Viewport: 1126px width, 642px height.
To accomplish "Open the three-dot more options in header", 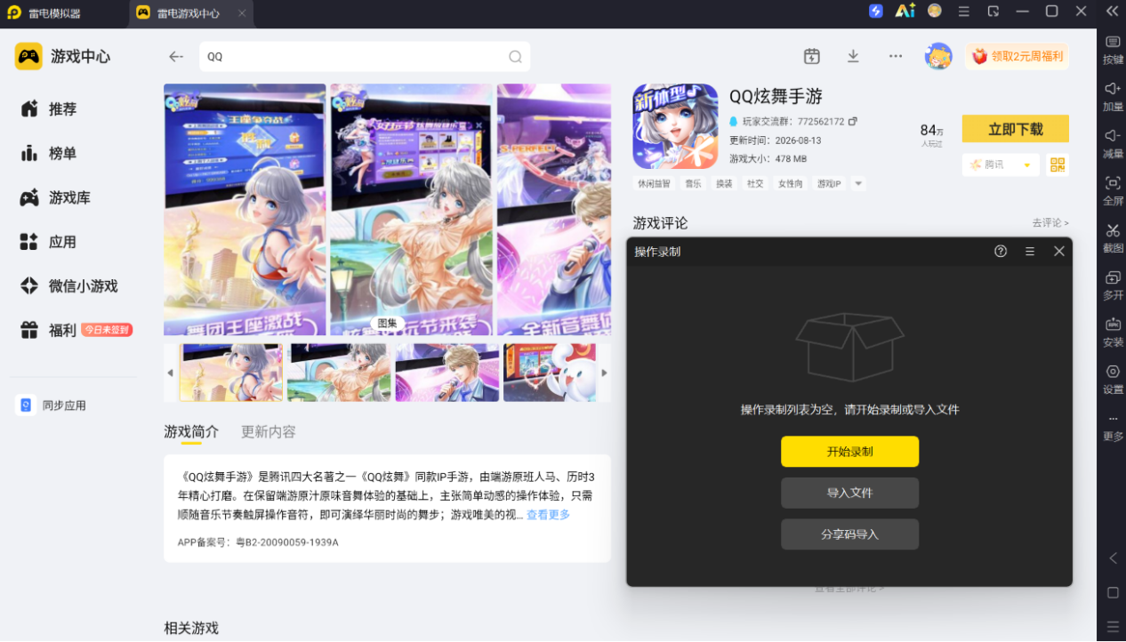I will 896,56.
